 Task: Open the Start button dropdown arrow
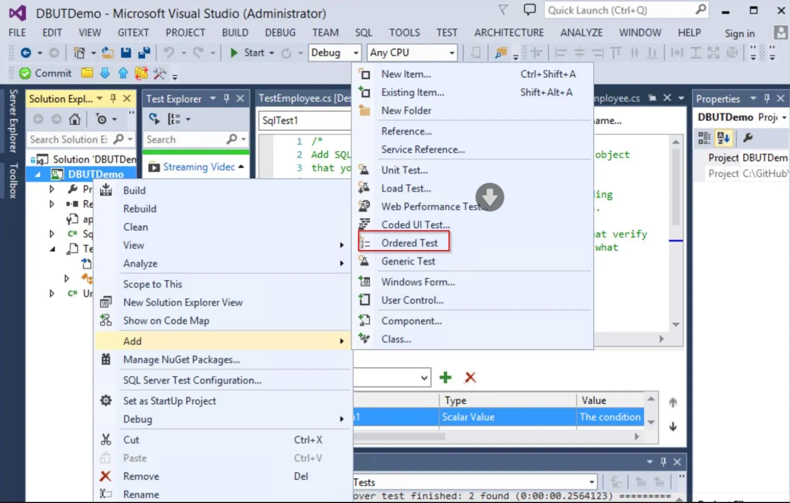pos(272,53)
